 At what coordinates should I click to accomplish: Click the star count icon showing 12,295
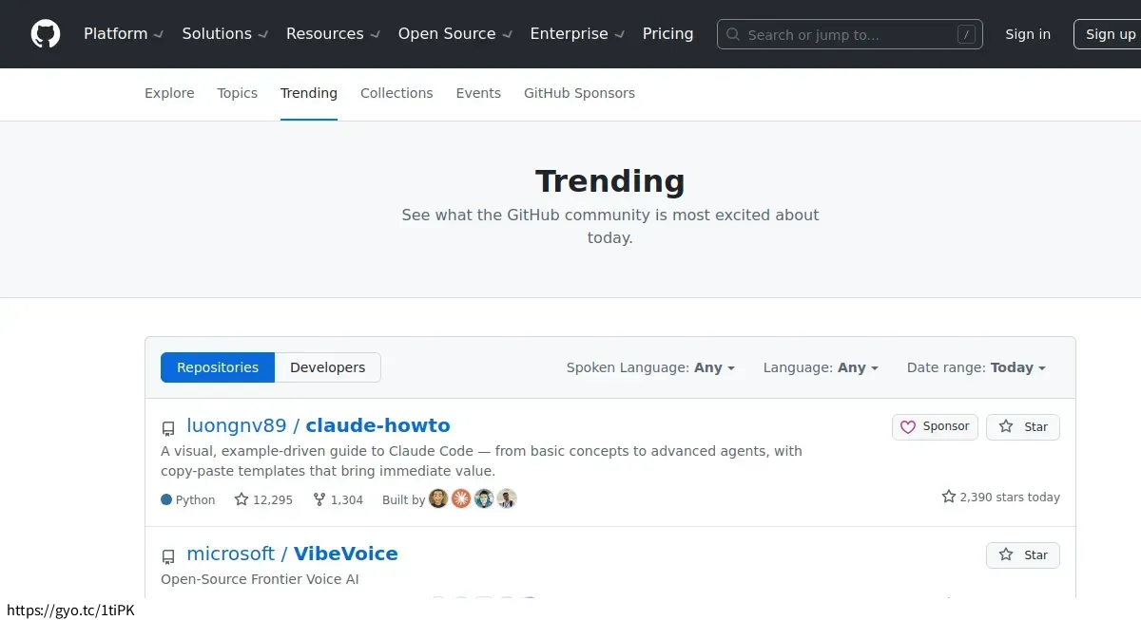click(x=242, y=499)
